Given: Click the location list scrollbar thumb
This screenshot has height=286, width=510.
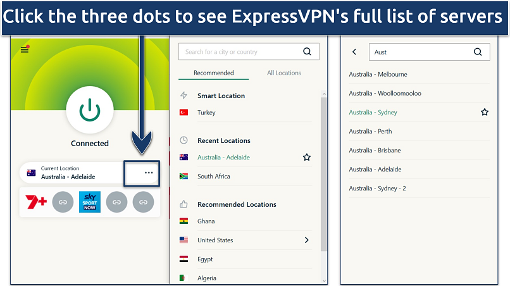Looking at the screenshot, I should coord(324,174).
